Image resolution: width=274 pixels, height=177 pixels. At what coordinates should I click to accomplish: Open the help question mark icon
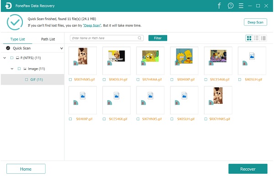tap(231, 6)
